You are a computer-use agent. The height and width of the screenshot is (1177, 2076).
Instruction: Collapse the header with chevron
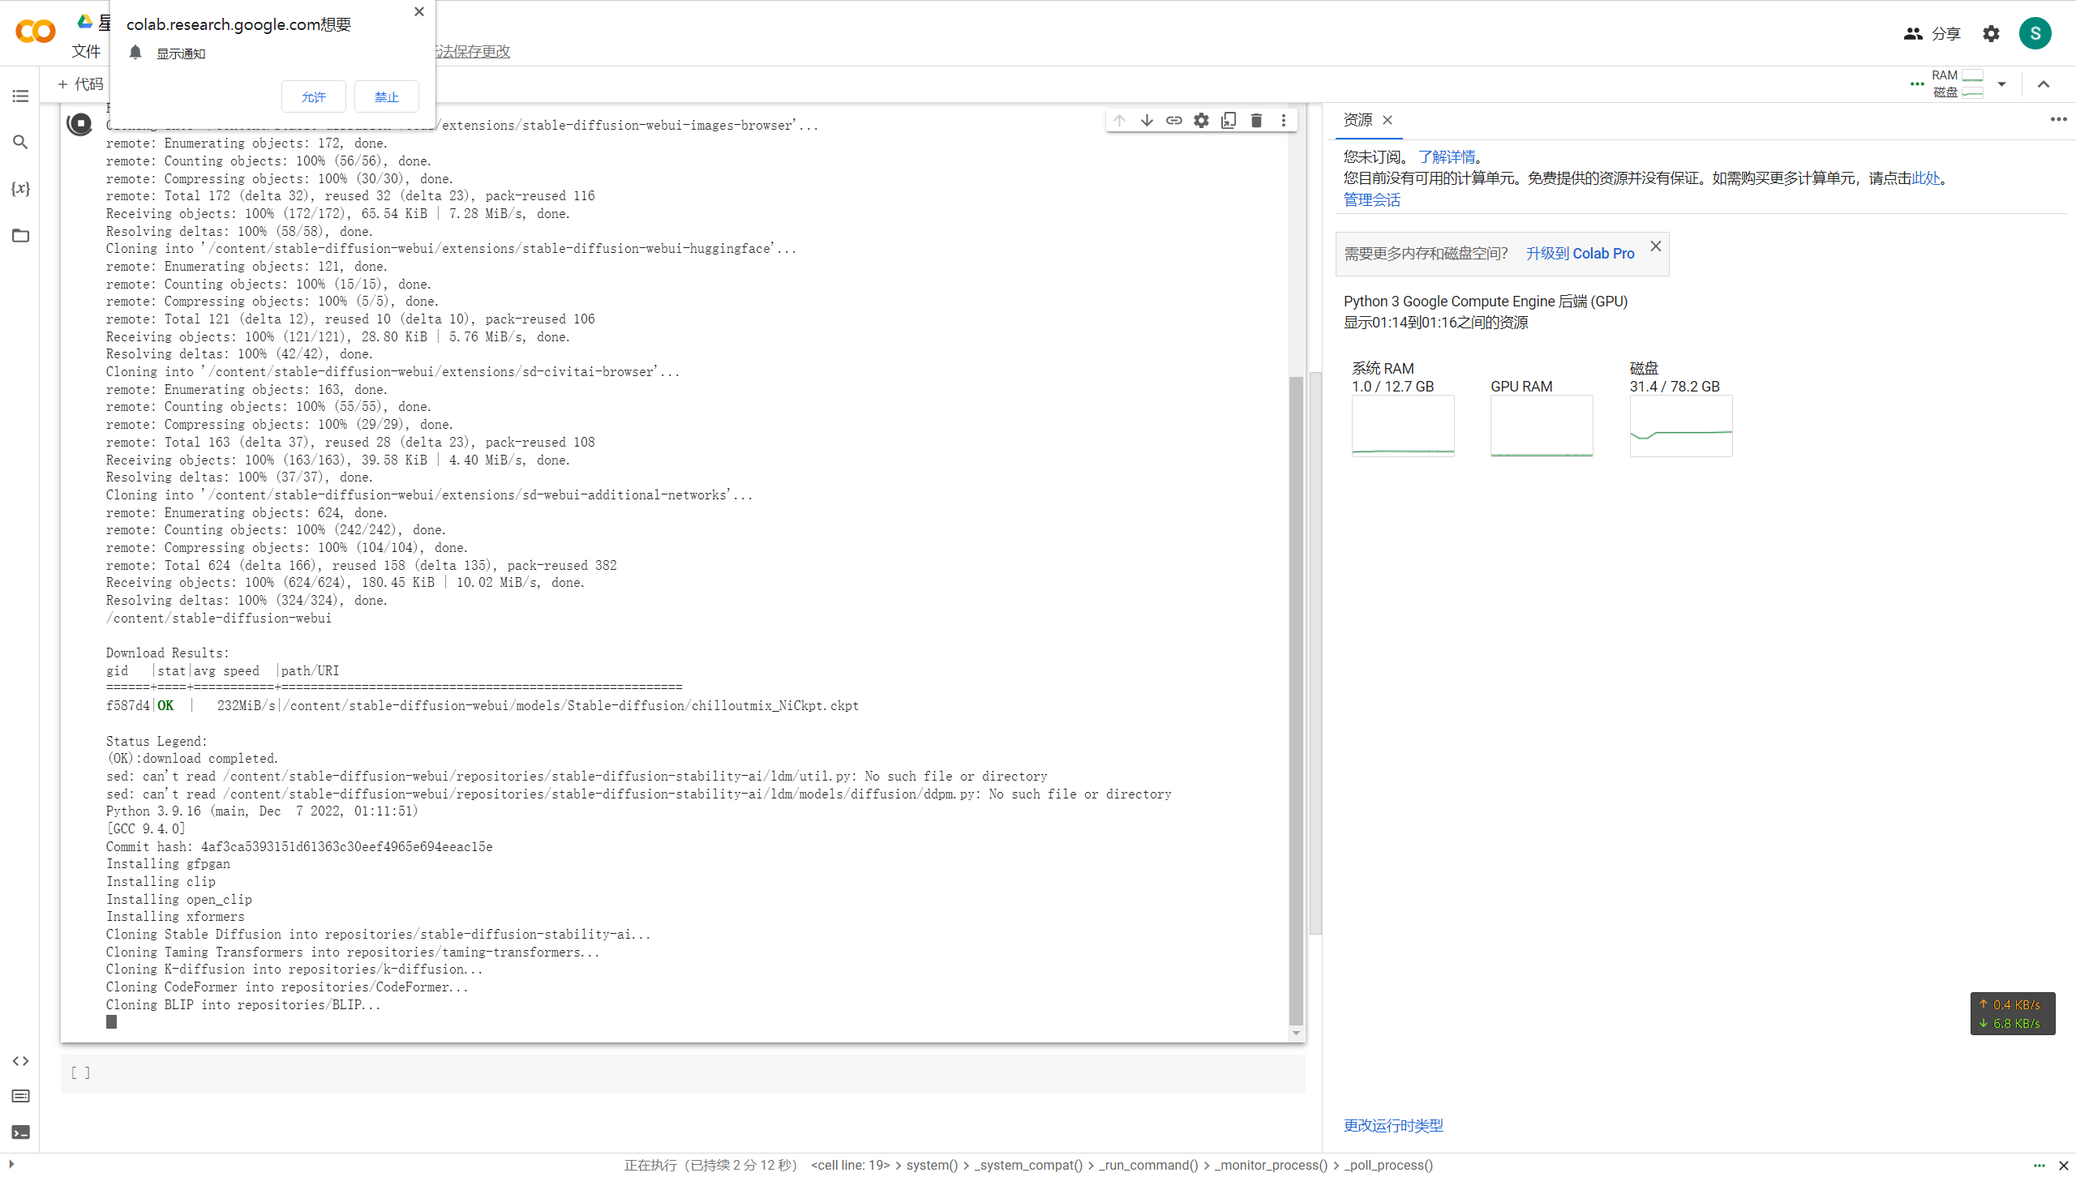pos(2043,84)
